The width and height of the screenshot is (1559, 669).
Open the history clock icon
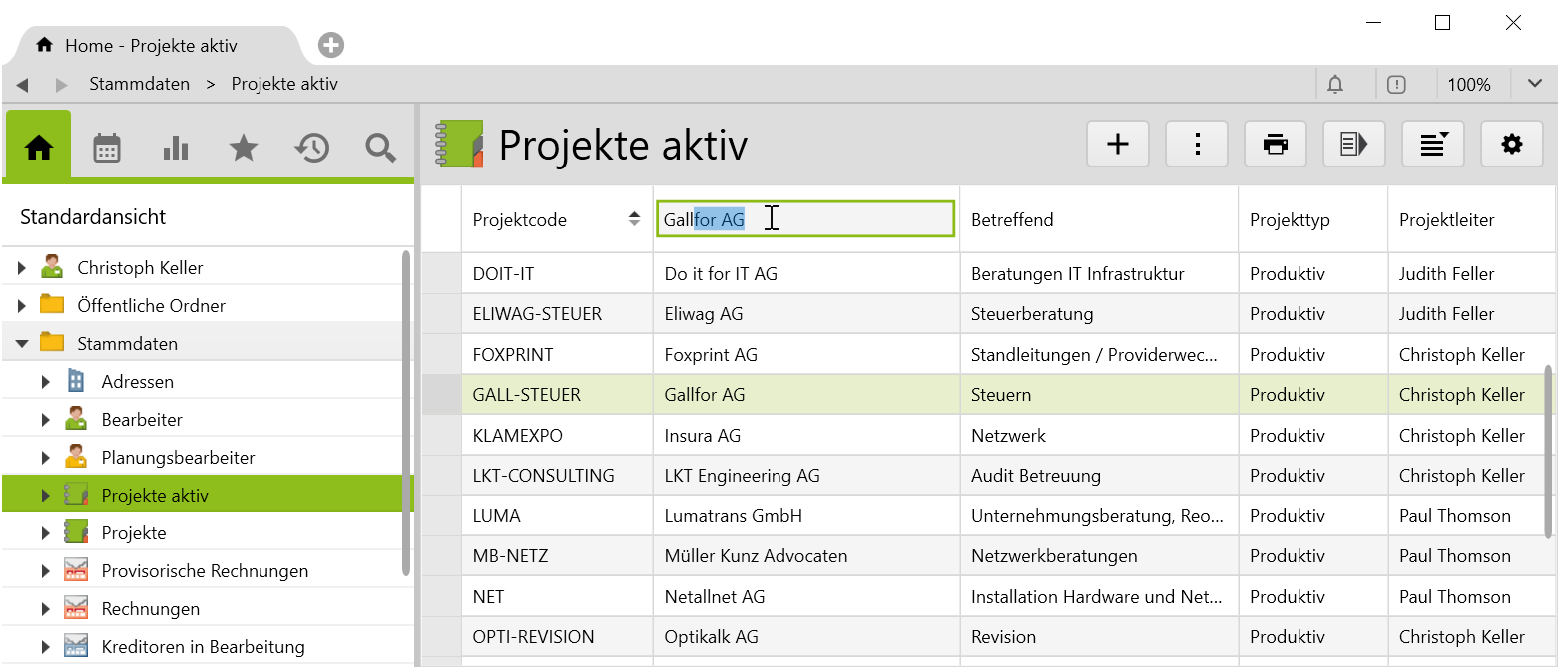pos(311,148)
